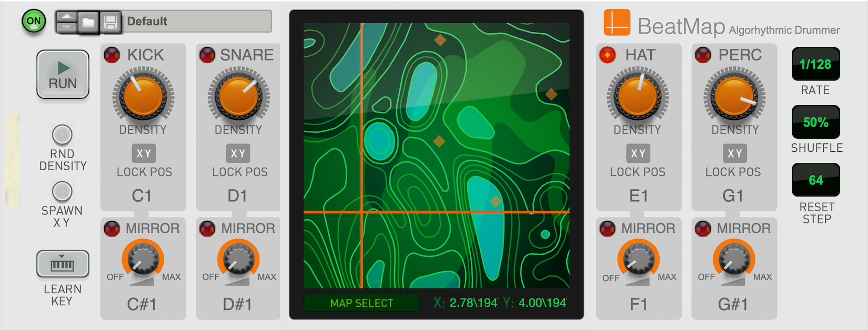The width and height of the screenshot is (868, 331).
Task: Click the PERC XY lock pos button
Action: tap(735, 153)
